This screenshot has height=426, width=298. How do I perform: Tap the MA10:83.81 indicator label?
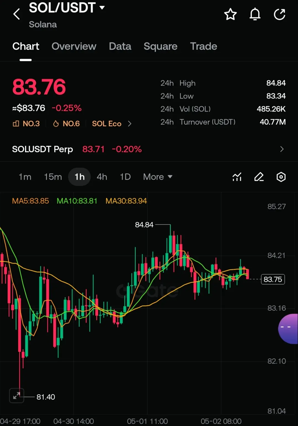[x=77, y=201]
